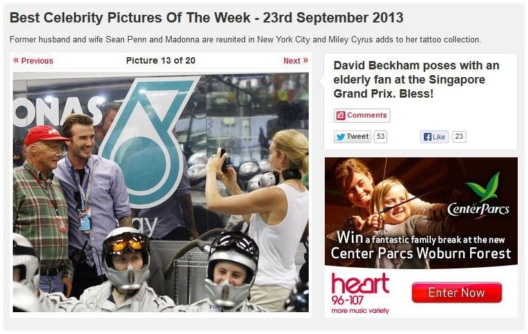The width and height of the screenshot is (528, 334).
Task: Go to the Previous picture link
Action: pos(33,61)
